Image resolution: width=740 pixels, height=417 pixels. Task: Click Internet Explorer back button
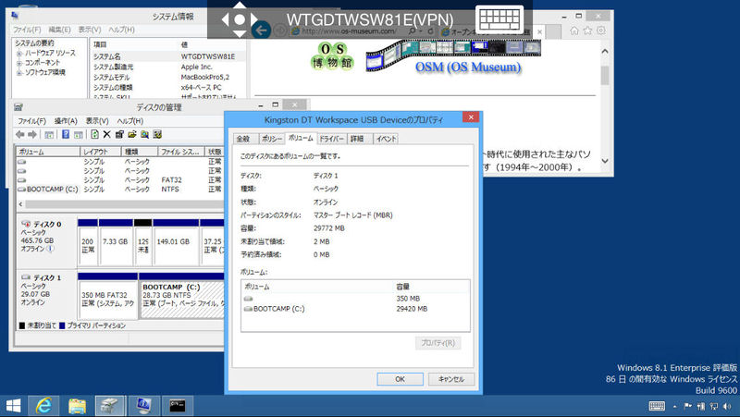pyautogui.click(x=261, y=31)
